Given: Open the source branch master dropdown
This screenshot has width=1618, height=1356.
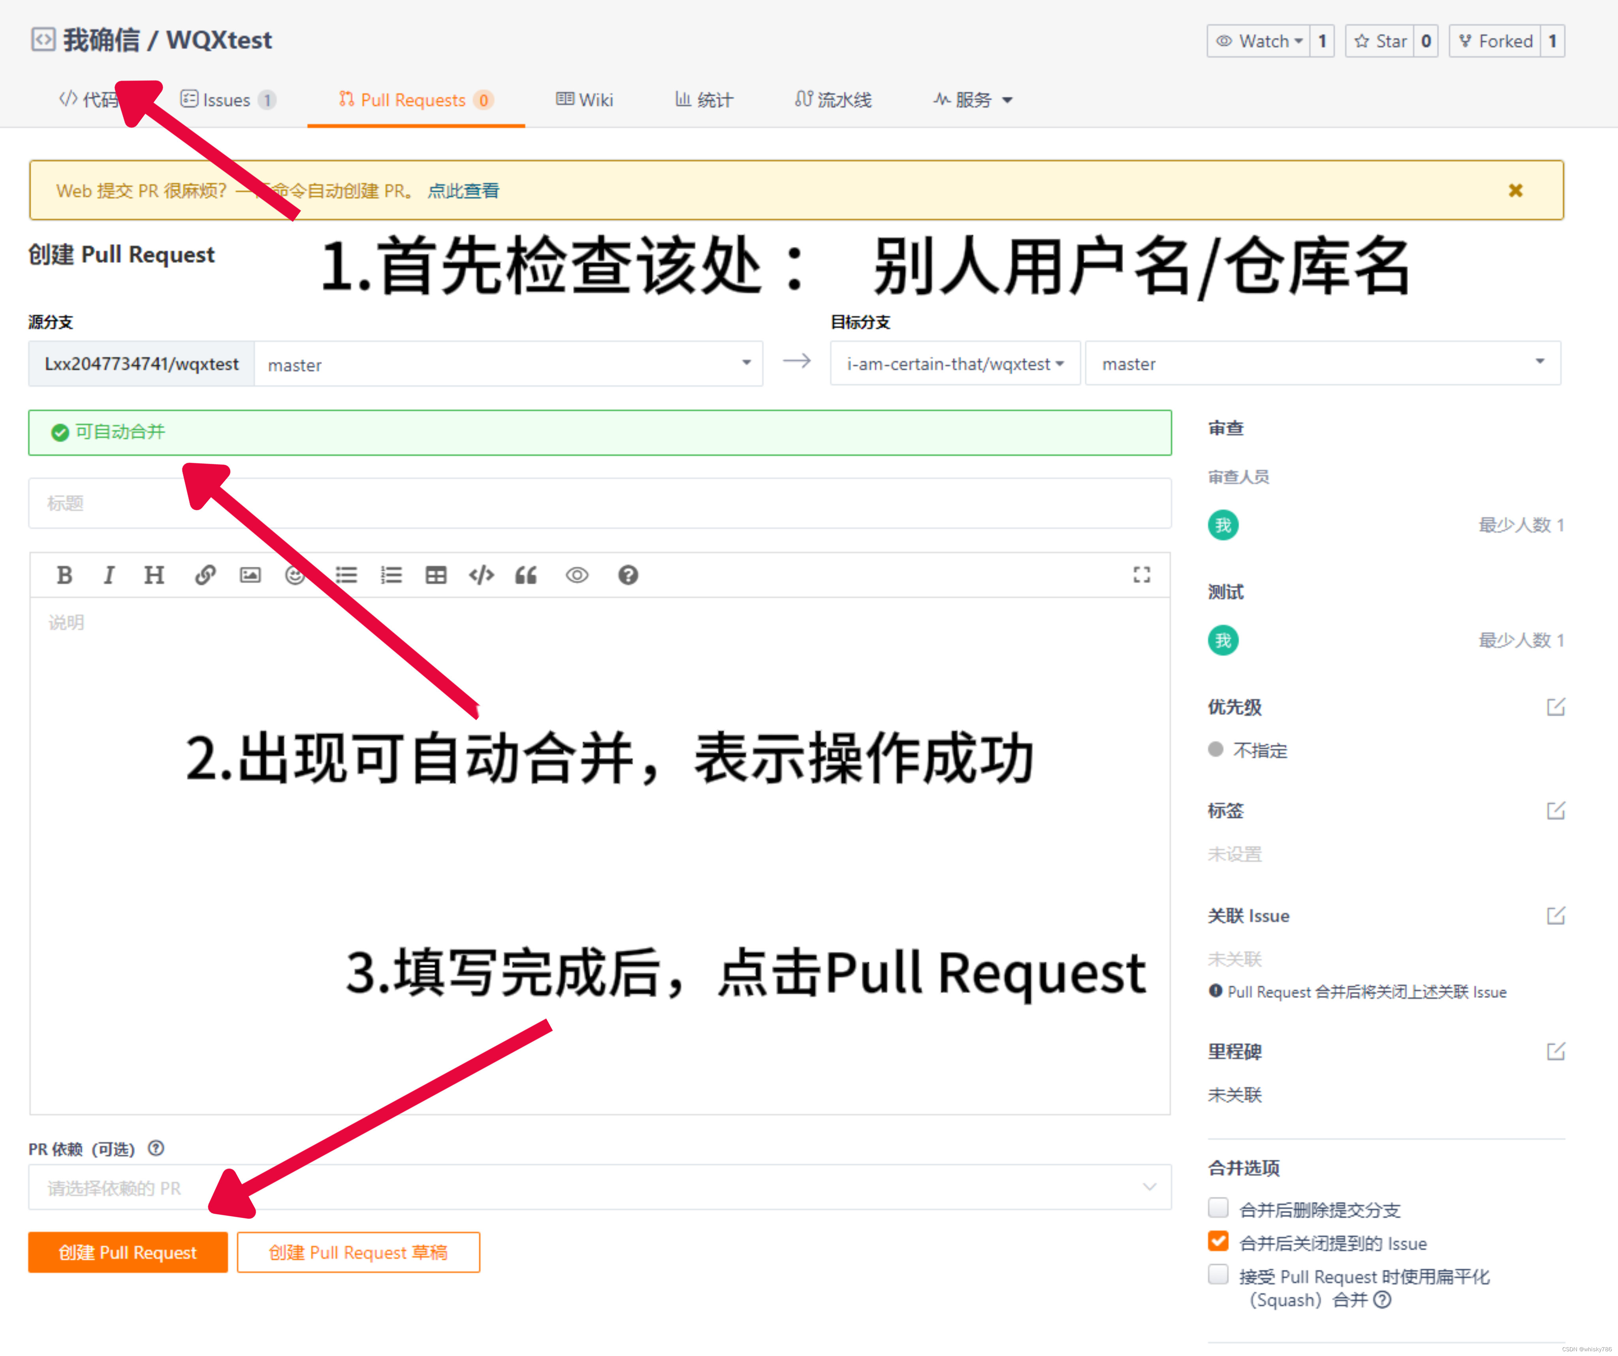Looking at the screenshot, I should pos(744,363).
